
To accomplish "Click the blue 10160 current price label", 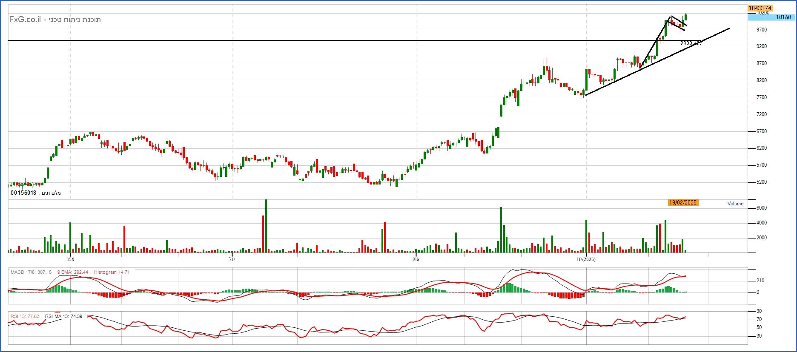I will coord(783,17).
